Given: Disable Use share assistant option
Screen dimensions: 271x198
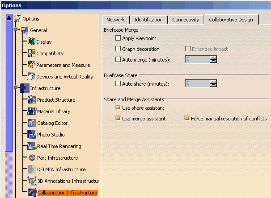Looking at the screenshot, I should pyautogui.click(x=118, y=108).
